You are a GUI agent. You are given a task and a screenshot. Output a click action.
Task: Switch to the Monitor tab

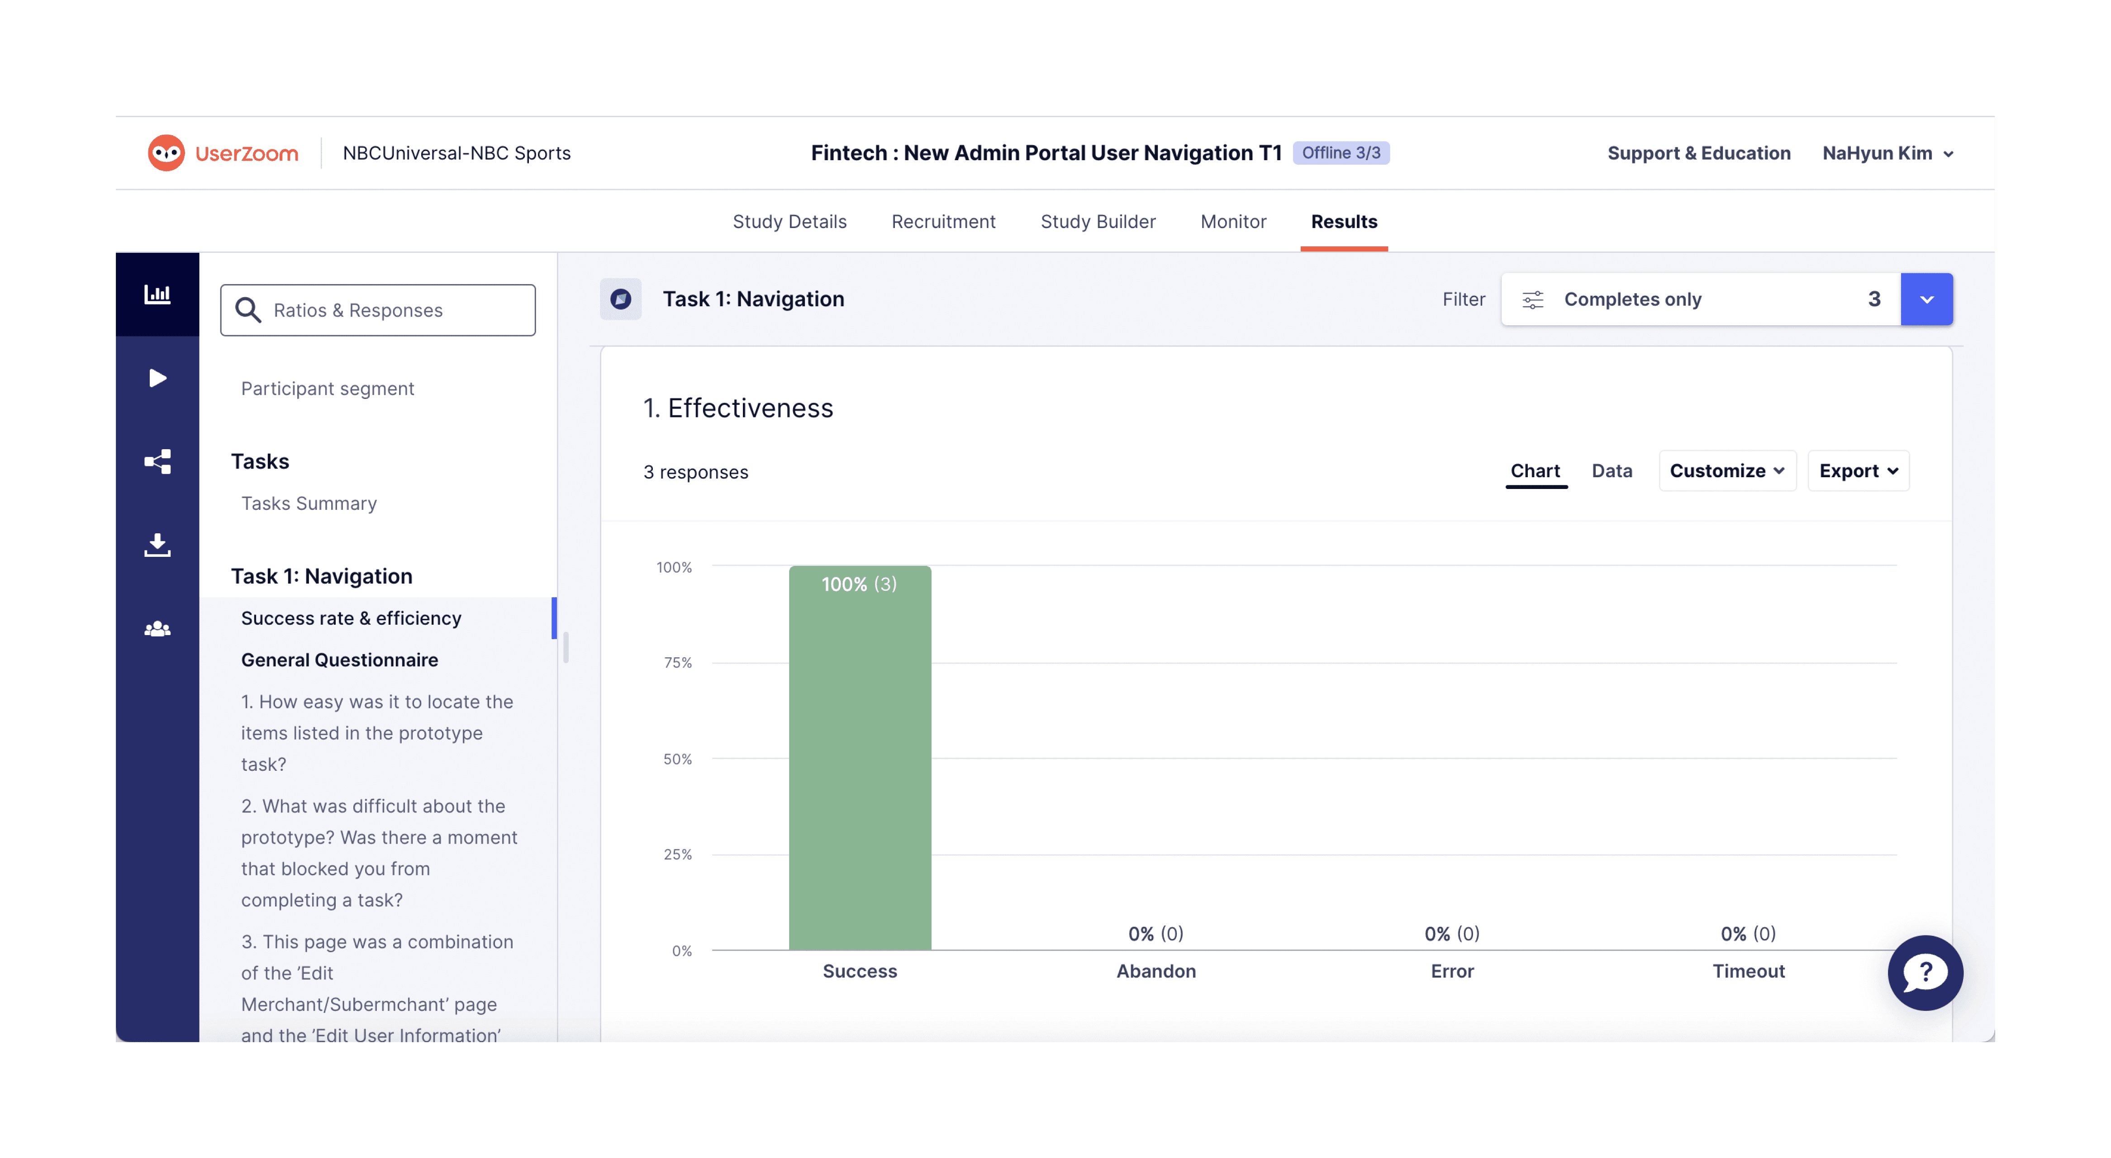[x=1232, y=221]
